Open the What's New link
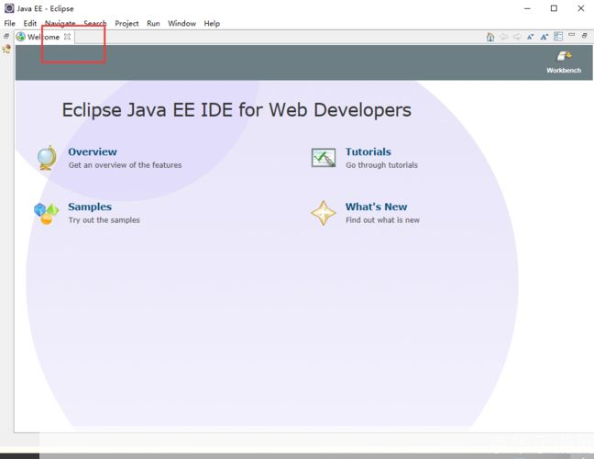Image resolution: width=594 pixels, height=459 pixels. (376, 207)
